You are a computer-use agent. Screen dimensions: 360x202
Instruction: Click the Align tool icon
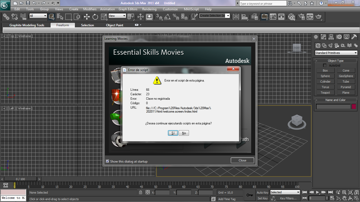coord(245,17)
